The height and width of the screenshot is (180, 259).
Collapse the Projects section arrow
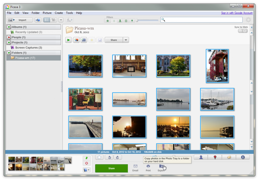coord(9,42)
